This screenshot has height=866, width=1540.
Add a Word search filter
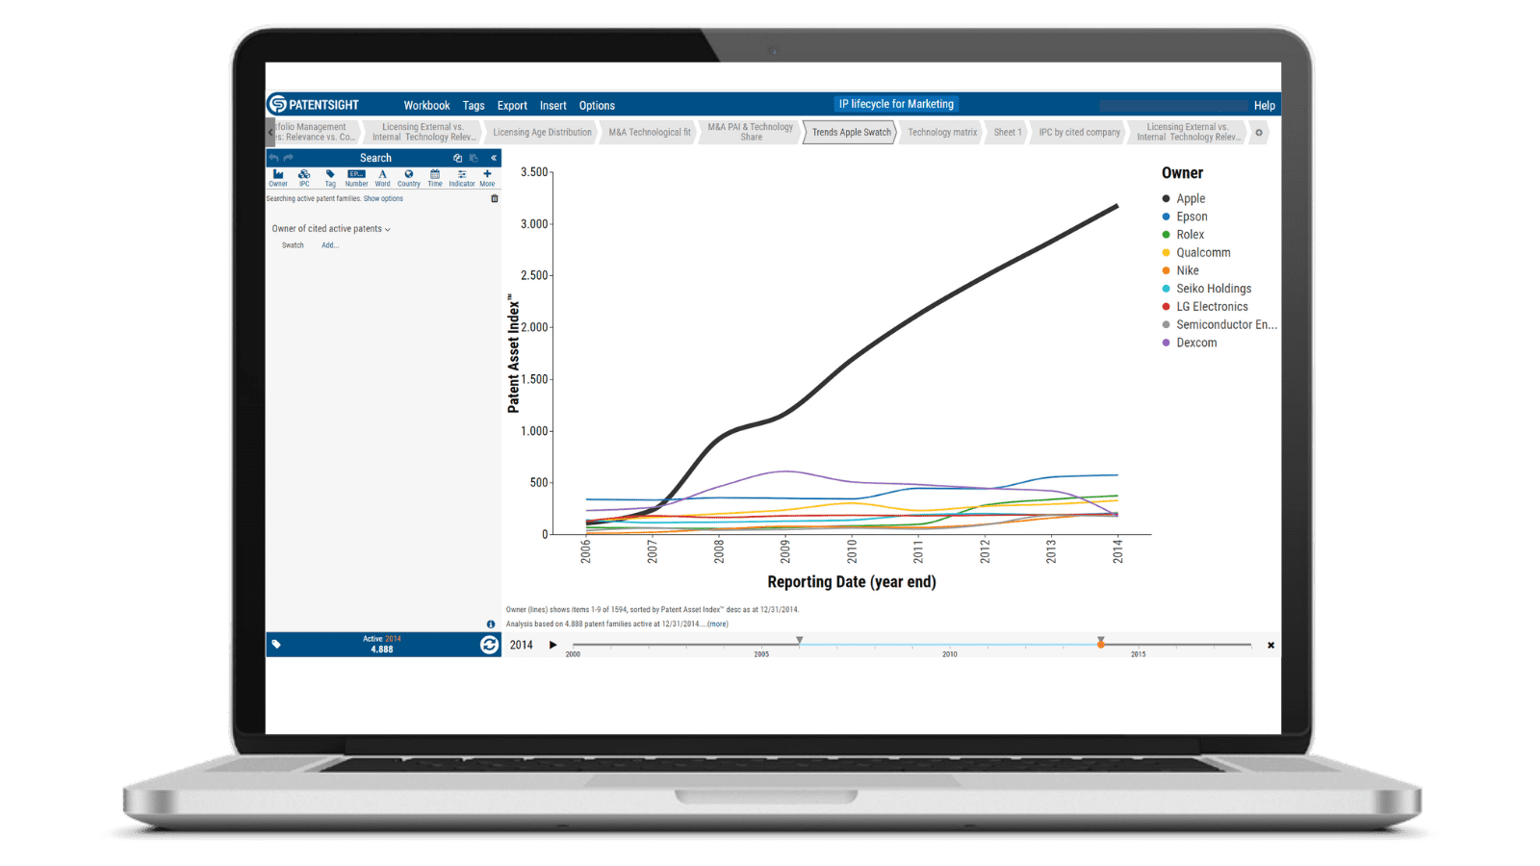click(x=382, y=178)
